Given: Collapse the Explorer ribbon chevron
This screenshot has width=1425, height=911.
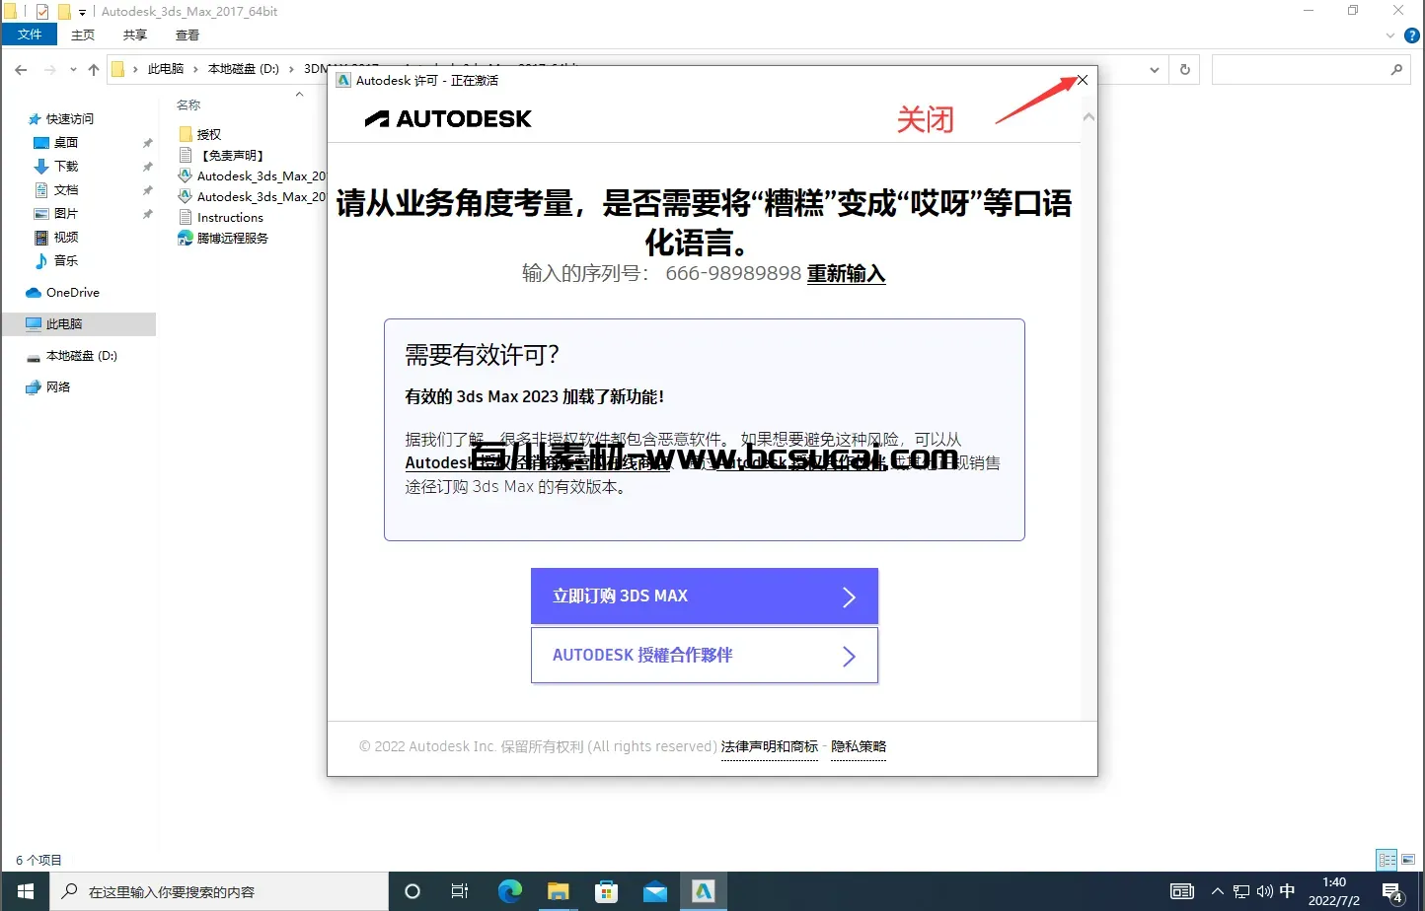Looking at the screenshot, I should tap(1390, 35).
